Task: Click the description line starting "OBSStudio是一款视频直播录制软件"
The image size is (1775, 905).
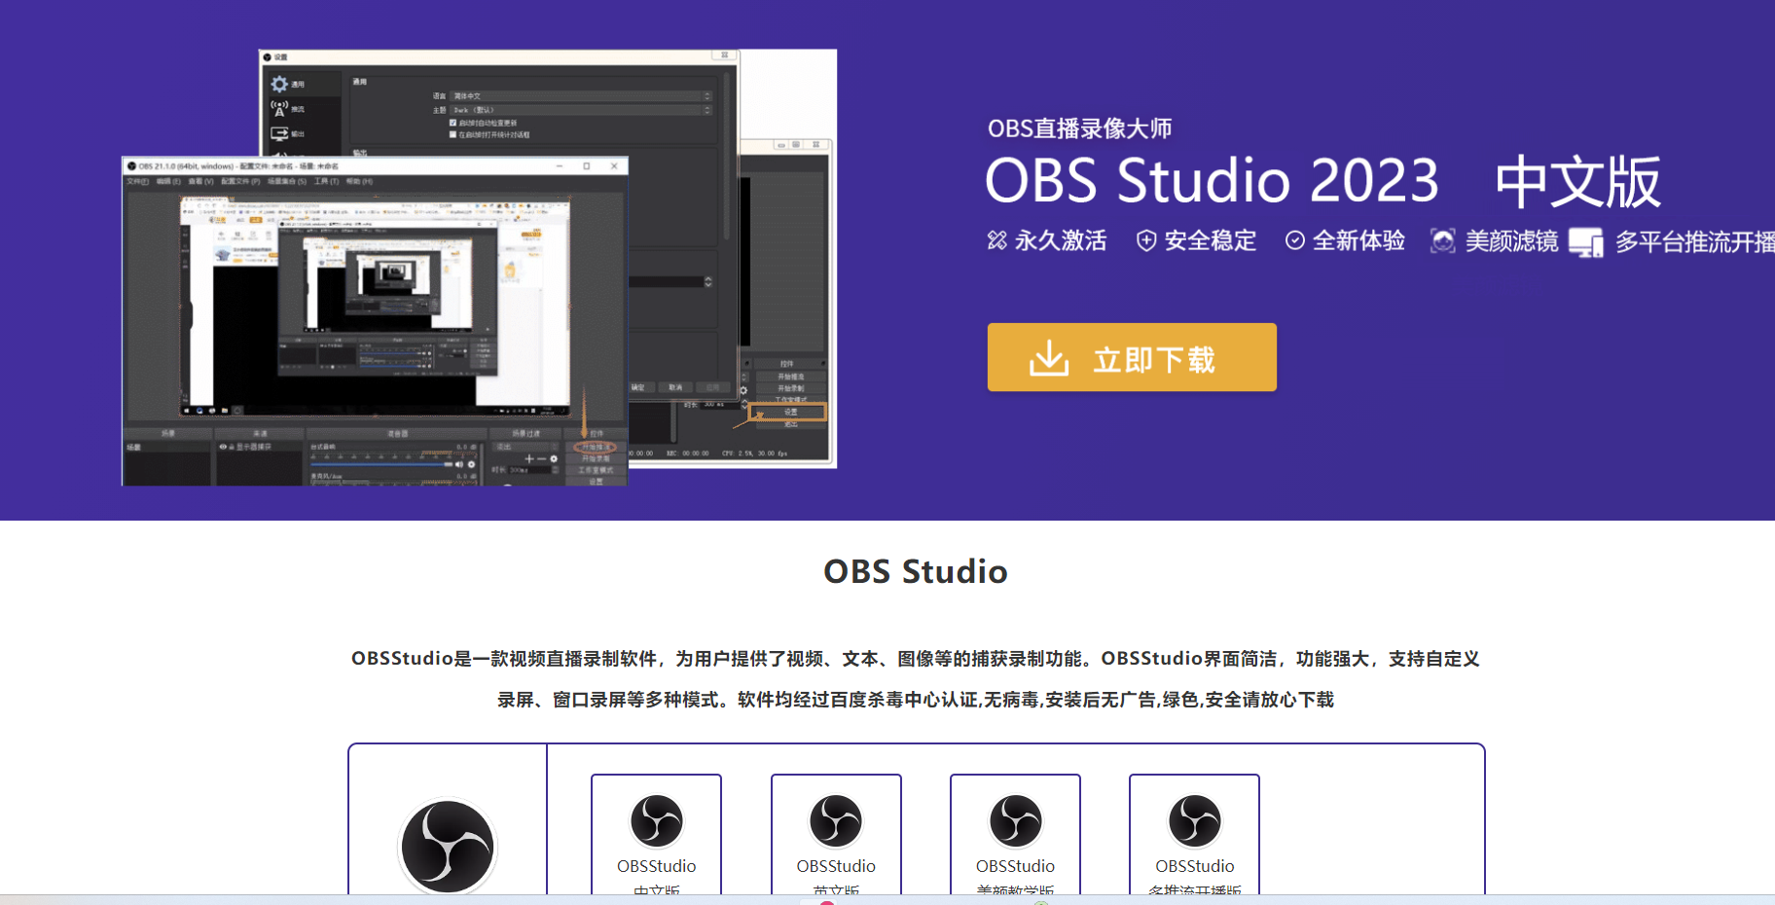Action: [916, 659]
